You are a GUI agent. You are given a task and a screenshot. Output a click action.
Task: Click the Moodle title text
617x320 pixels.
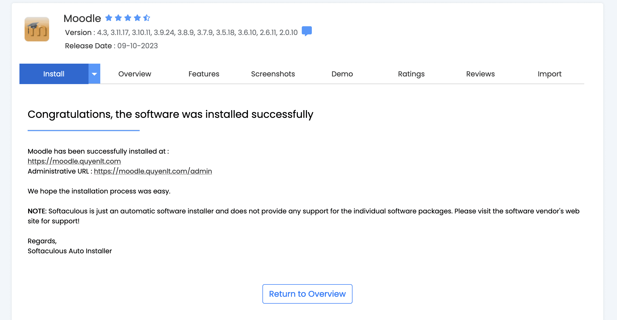82,18
